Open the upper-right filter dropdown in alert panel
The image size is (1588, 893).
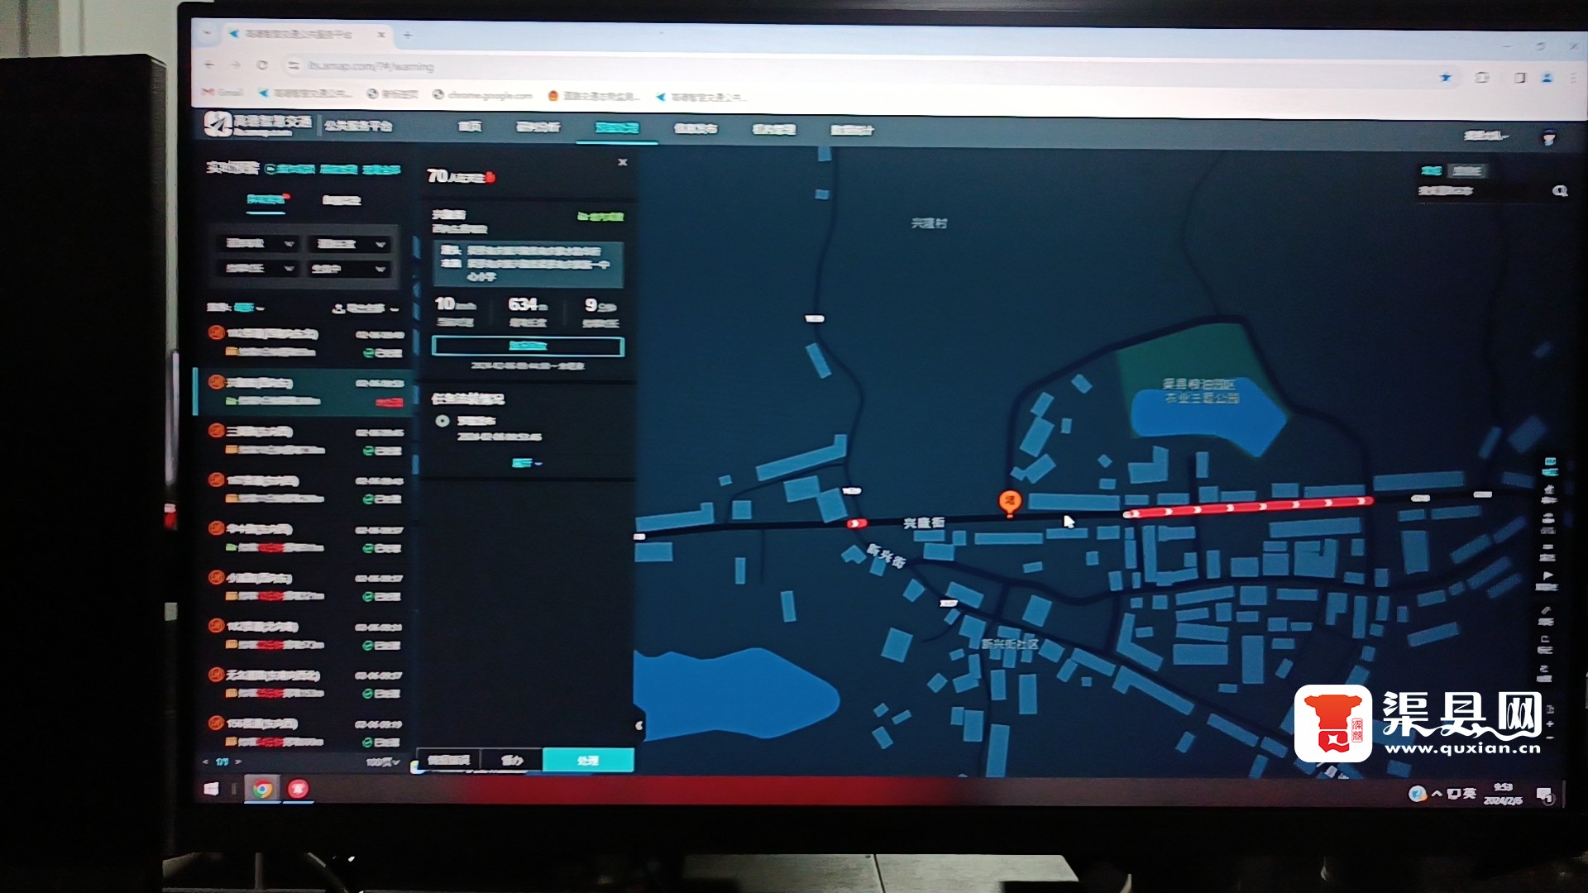pos(348,244)
